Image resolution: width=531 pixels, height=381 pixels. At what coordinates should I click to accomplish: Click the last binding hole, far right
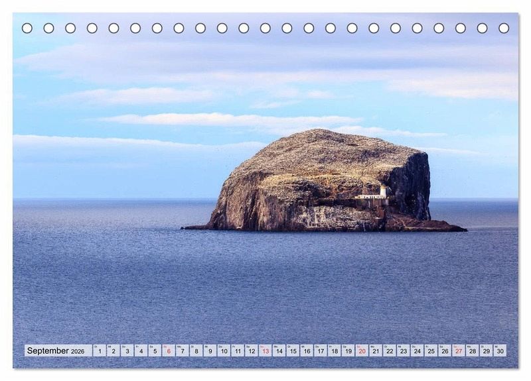tap(504, 28)
